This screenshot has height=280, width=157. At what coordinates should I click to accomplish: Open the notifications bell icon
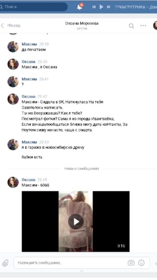click(x=79, y=7)
